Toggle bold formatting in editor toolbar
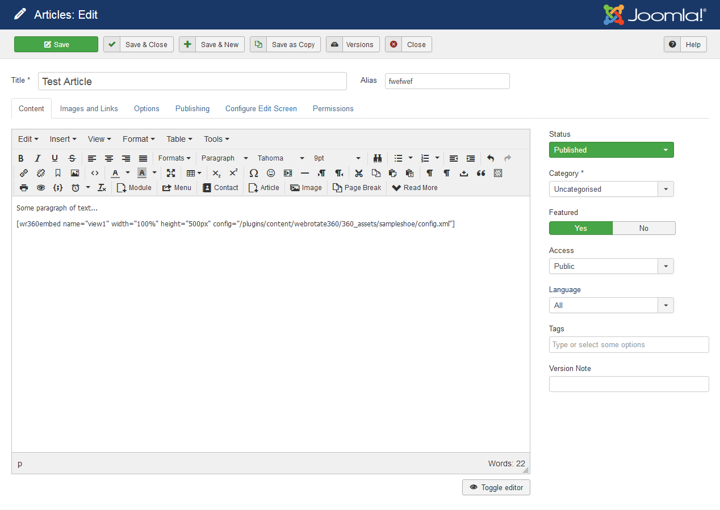This screenshot has width=720, height=510. pos(21,158)
